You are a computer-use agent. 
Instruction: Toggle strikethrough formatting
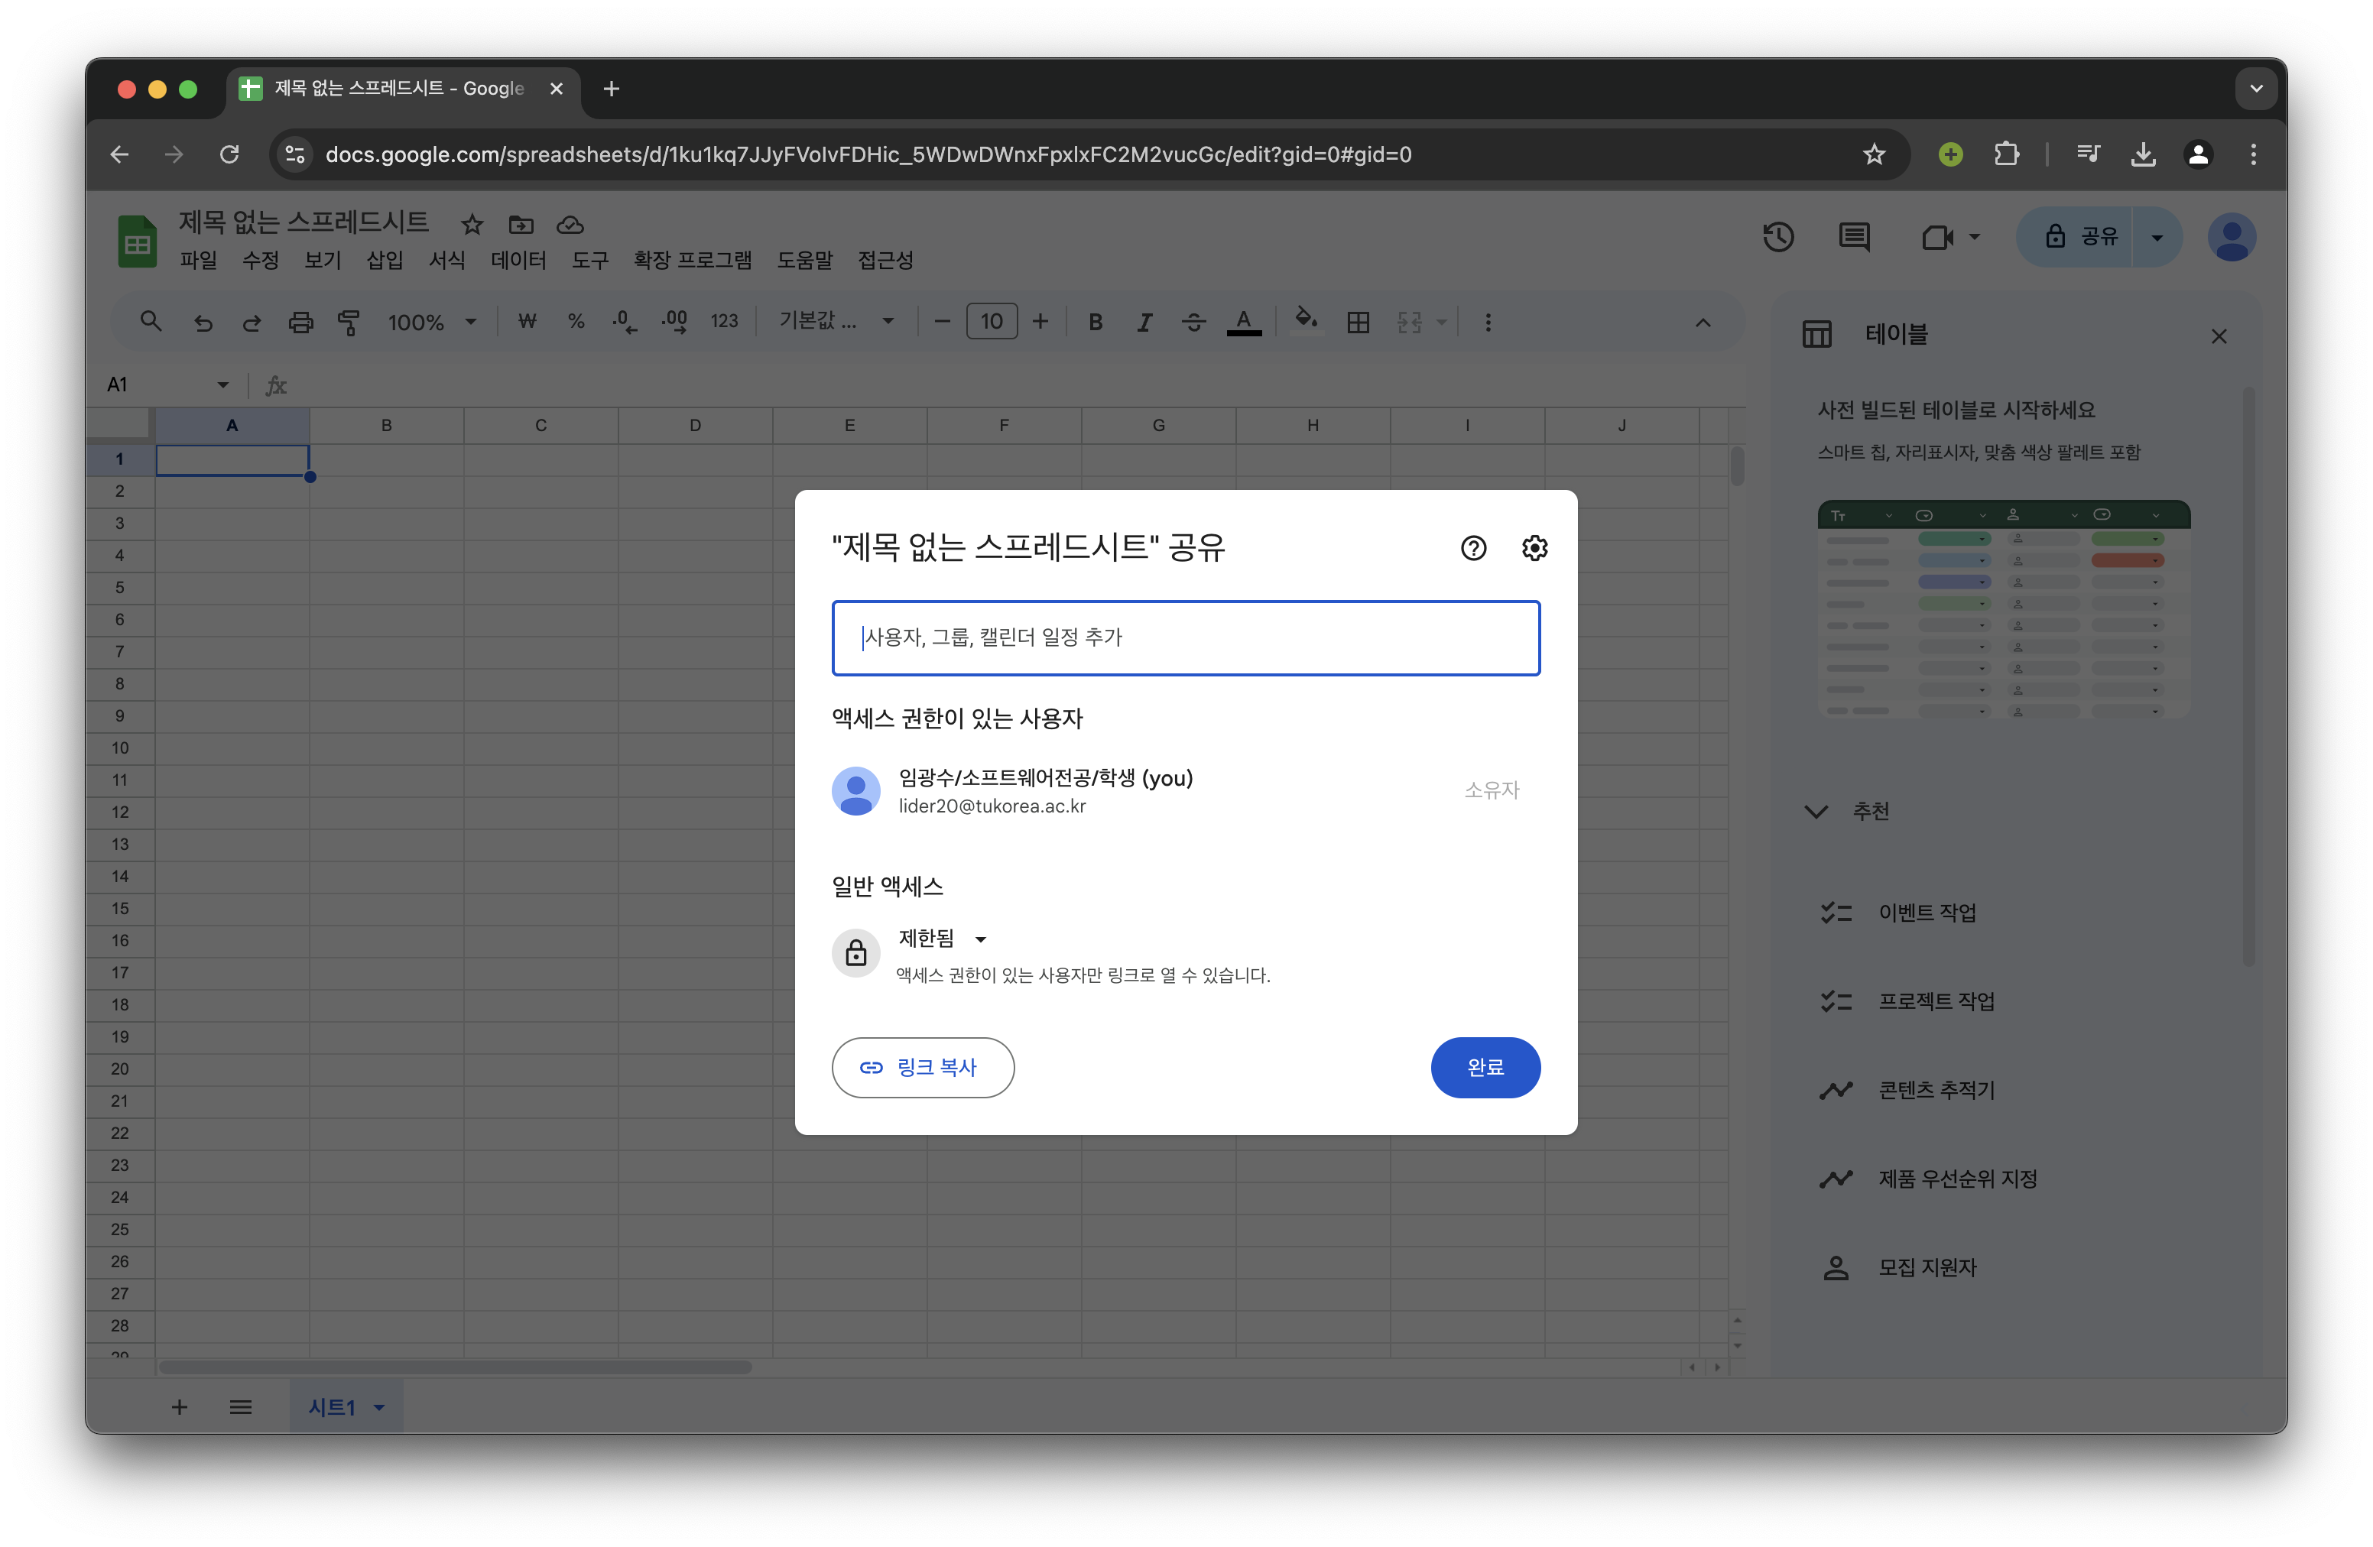pyautogui.click(x=1193, y=322)
